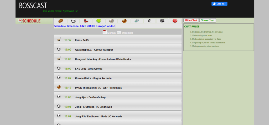Image resolution: width=269 pixels, height=125 pixels.
Task: Open the basketball category icon
Action: 124,21
